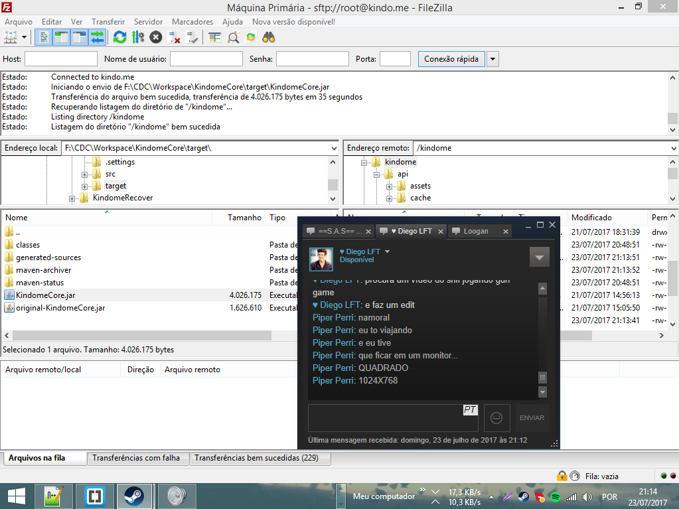Focus the Nome de usuário field
Image resolution: width=679 pixels, height=509 pixels.
pyautogui.click(x=206, y=59)
